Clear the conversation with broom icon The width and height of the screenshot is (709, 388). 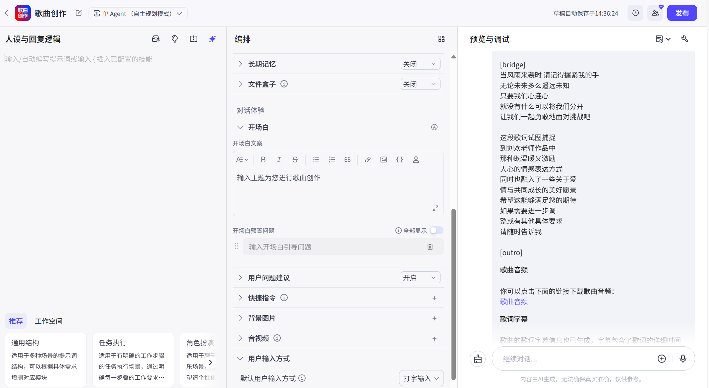click(478, 359)
